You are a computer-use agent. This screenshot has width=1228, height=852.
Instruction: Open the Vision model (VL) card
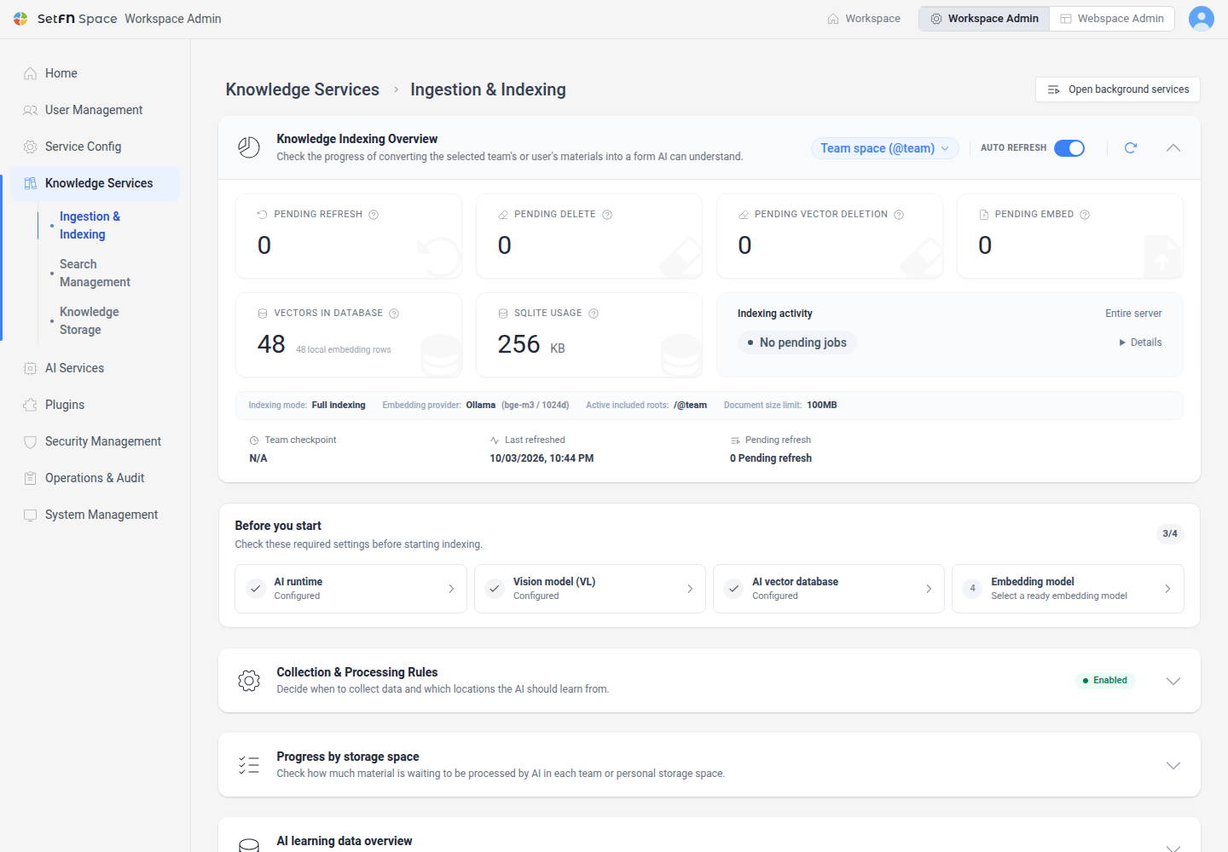click(x=590, y=589)
